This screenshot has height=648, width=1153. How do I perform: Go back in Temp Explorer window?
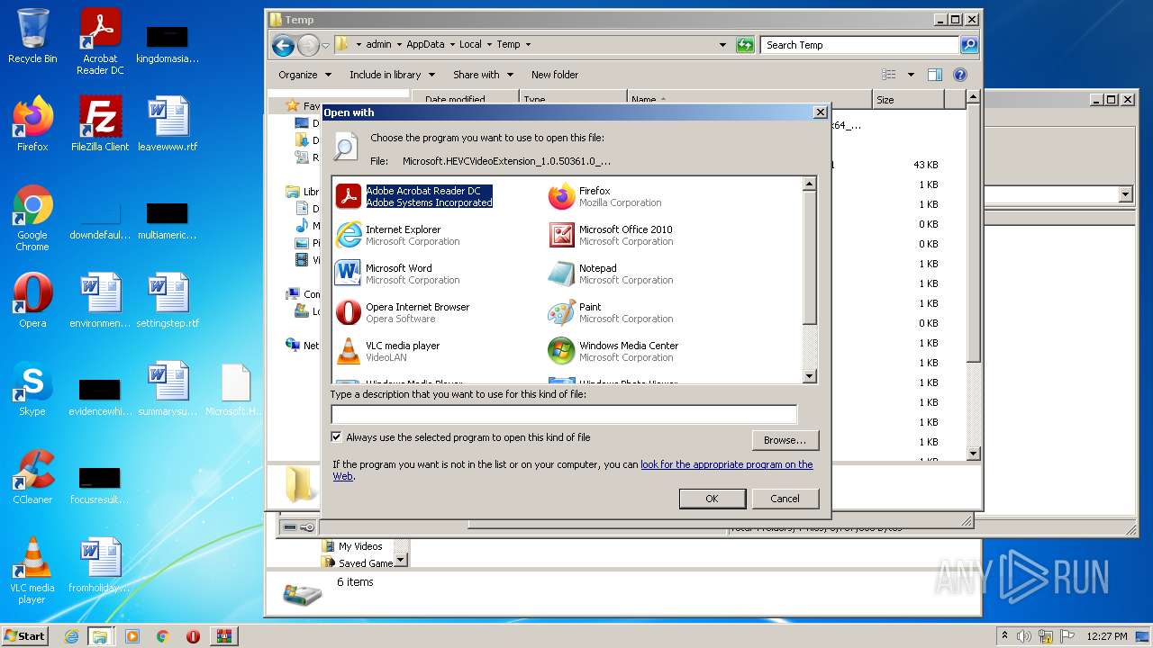[x=283, y=45]
